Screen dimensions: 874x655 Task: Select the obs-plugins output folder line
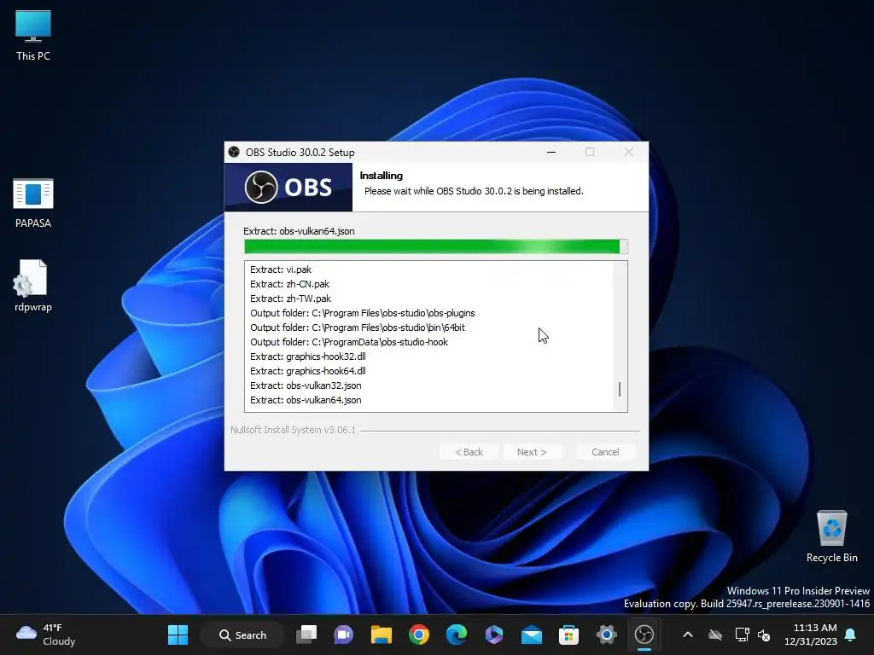click(x=362, y=313)
